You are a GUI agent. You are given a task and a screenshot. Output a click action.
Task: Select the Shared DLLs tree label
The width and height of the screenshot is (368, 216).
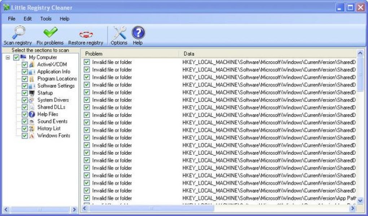[x=51, y=107]
